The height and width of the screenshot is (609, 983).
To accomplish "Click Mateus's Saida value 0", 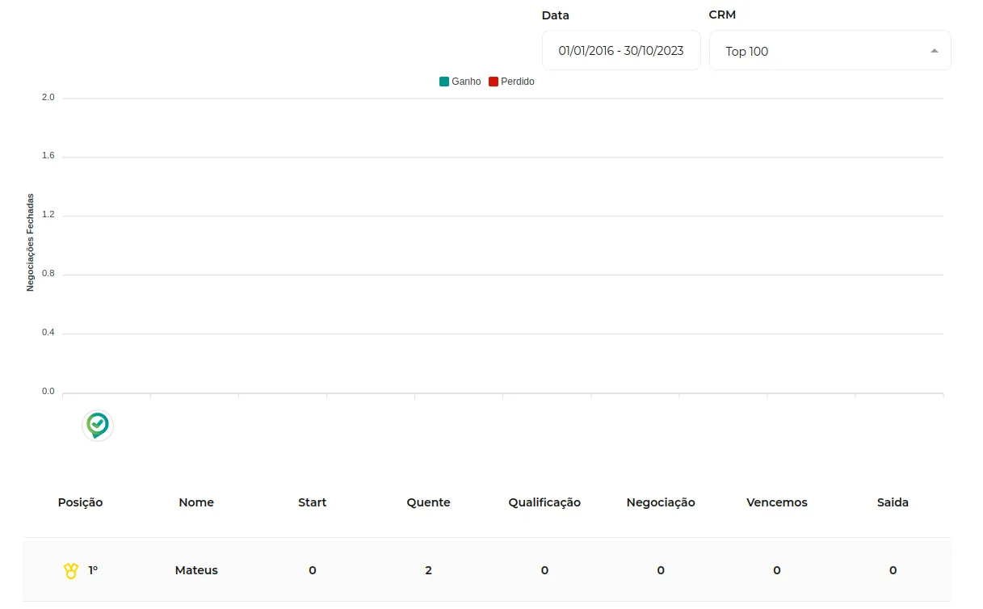I will 893,570.
